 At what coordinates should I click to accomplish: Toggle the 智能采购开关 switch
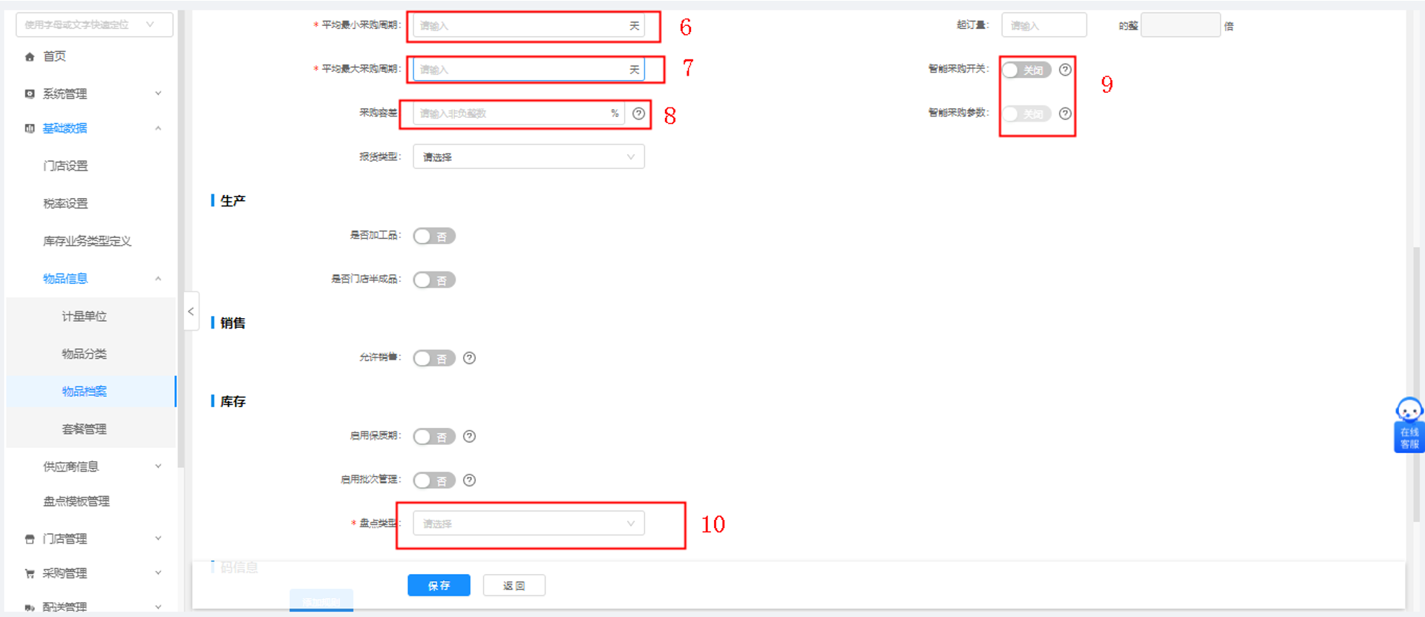(x=1026, y=70)
